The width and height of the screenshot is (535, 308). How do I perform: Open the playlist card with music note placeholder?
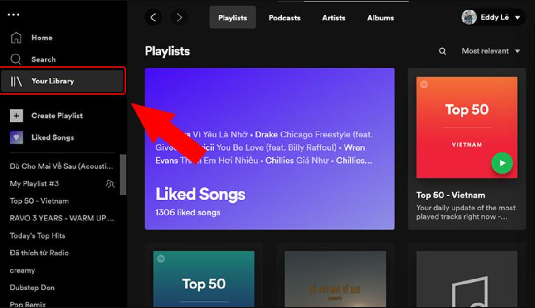point(467,279)
